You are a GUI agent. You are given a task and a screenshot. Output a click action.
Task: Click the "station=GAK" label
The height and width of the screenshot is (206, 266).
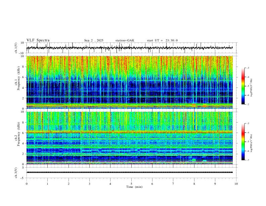(125, 40)
